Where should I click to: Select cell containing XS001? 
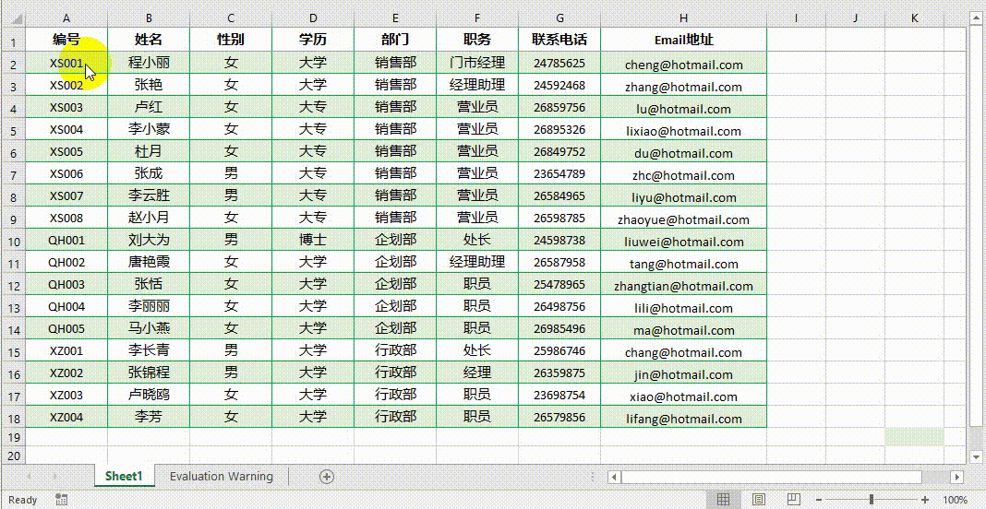pos(66,63)
